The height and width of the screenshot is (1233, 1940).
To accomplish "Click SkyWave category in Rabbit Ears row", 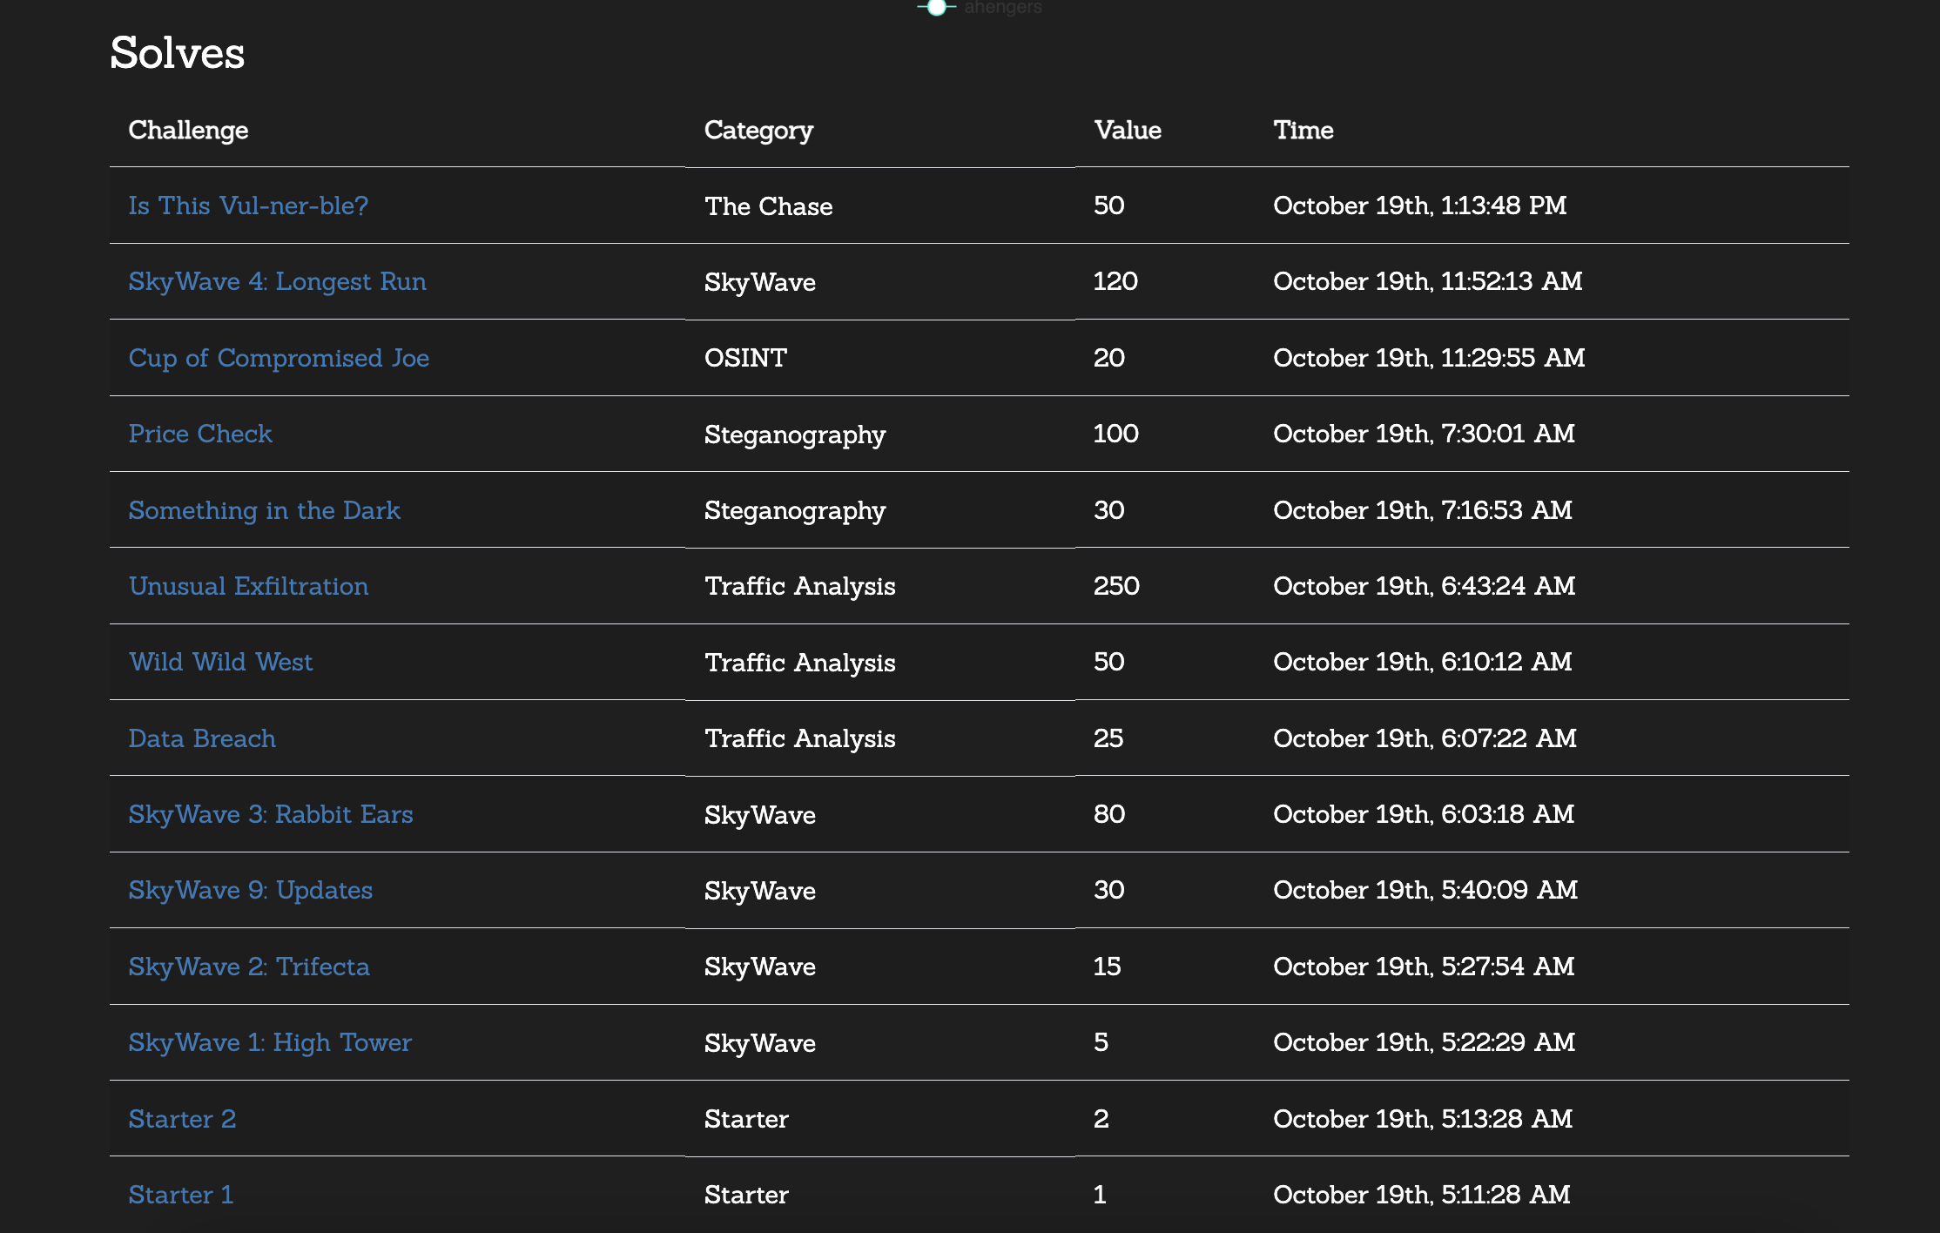I will 759,815.
